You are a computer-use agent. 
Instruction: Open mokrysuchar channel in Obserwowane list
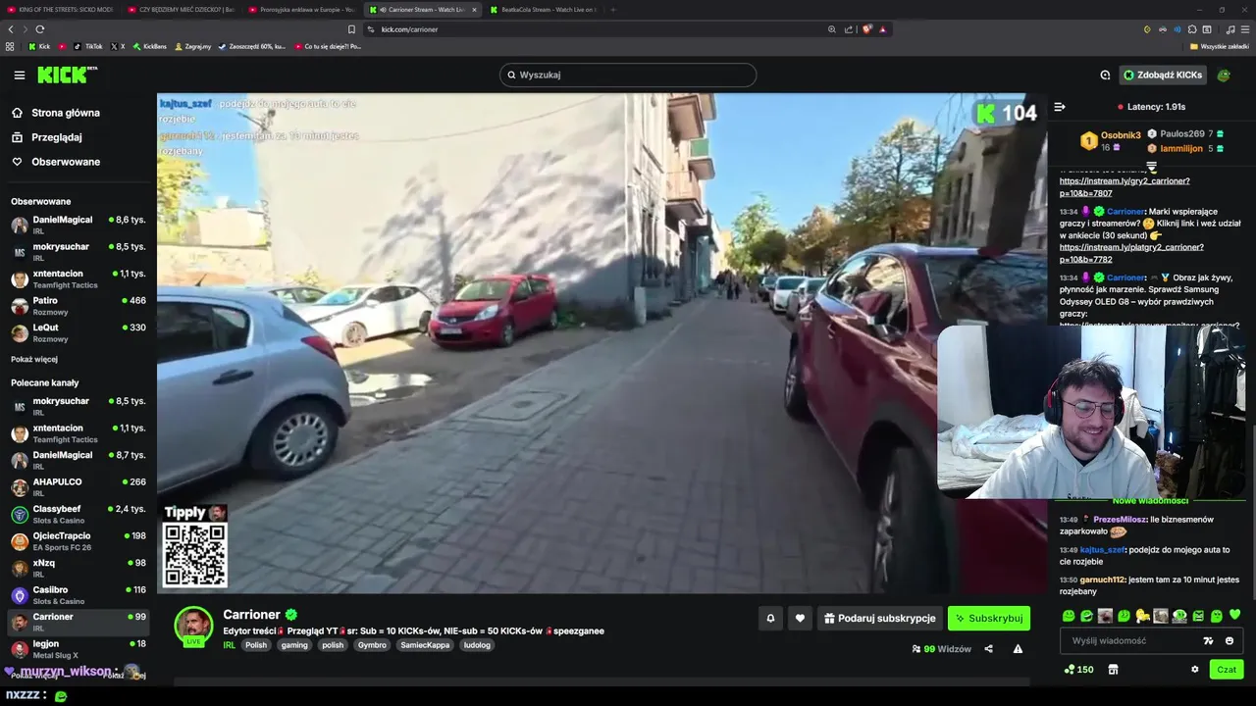78,252
